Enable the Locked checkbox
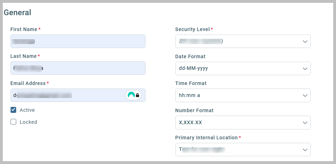 coord(13,122)
